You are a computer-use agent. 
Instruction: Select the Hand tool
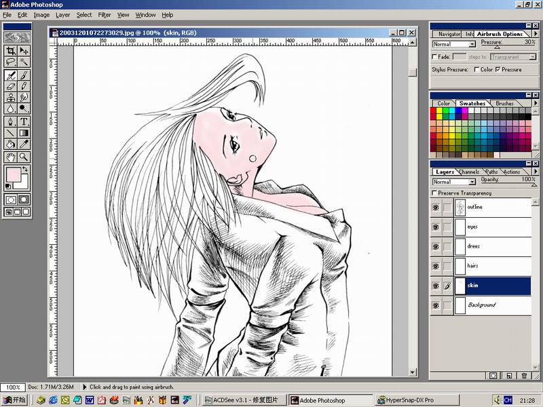11,157
